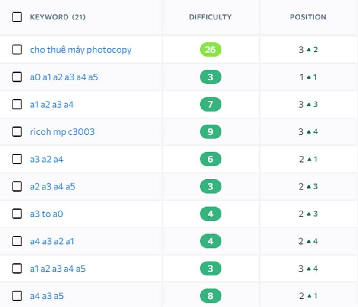This screenshot has width=358, height=307.
Task: Sort by the POSITION column header
Action: pyautogui.click(x=308, y=17)
